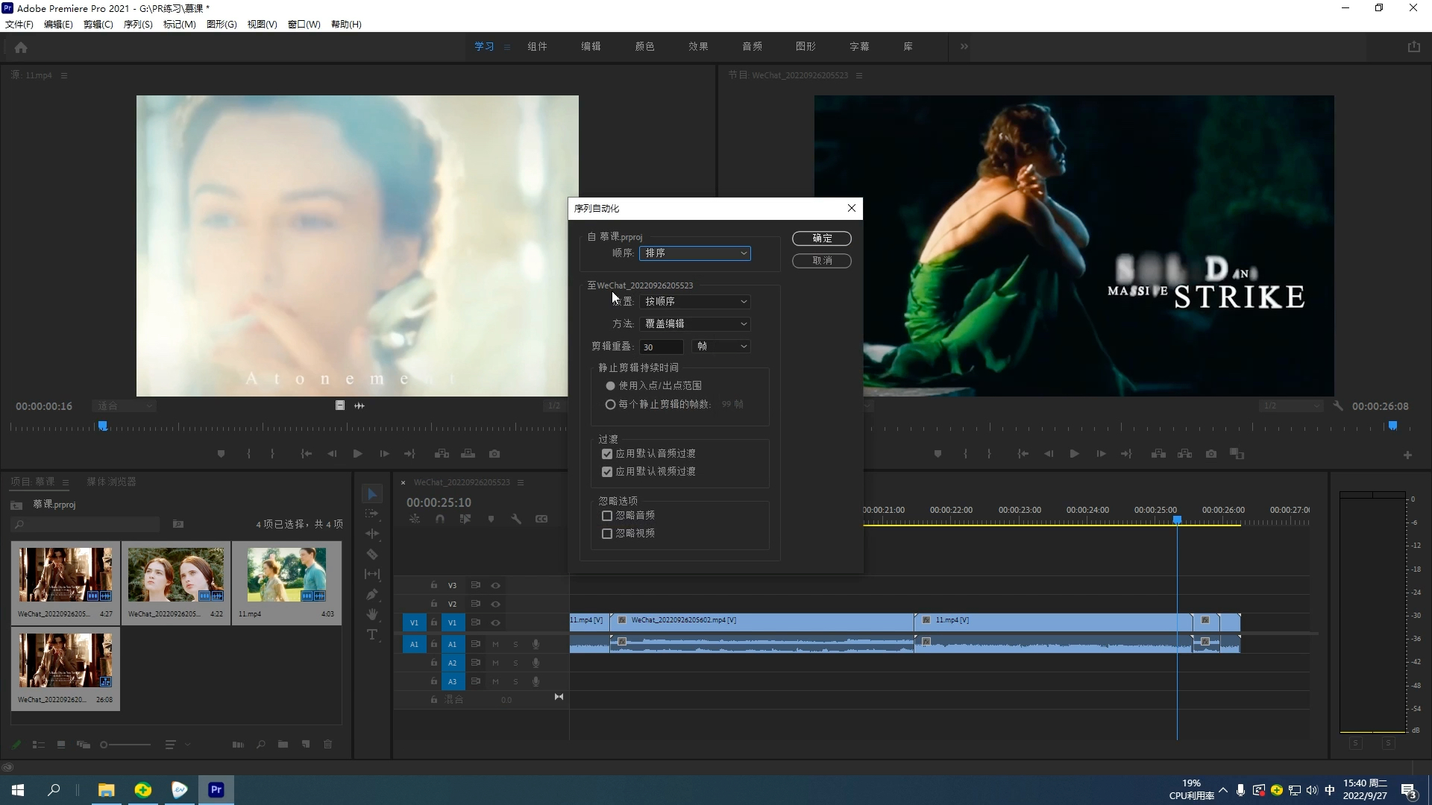Screen dimensions: 1432x805
Task: Expand workspace overflow chevrons
Action: click(964, 46)
